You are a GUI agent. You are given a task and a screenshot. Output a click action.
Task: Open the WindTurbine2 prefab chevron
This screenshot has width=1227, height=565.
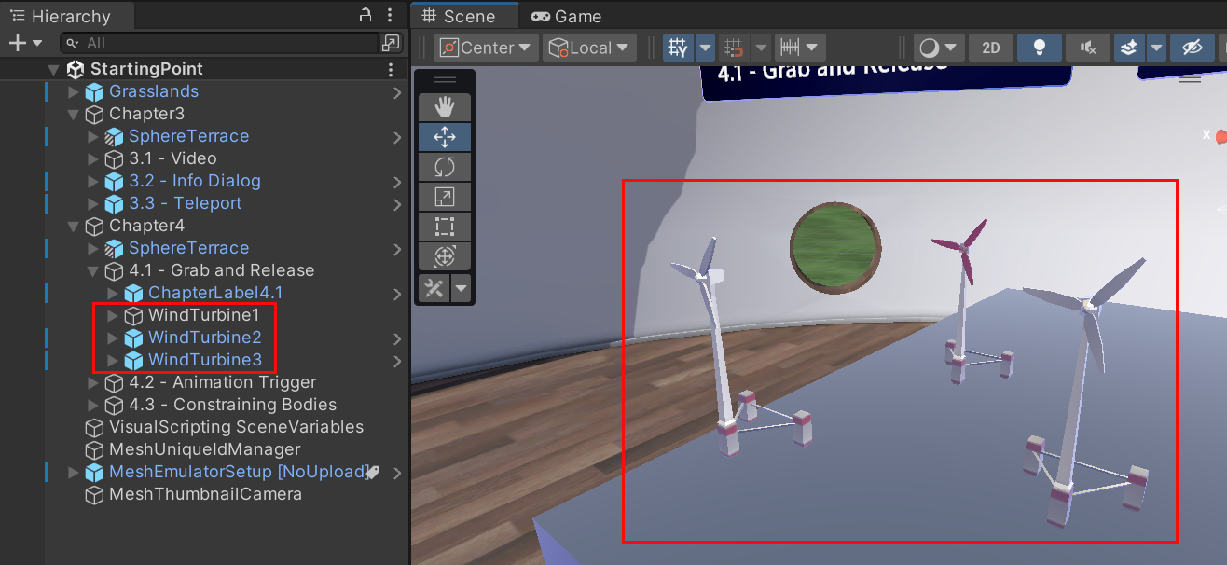397,338
